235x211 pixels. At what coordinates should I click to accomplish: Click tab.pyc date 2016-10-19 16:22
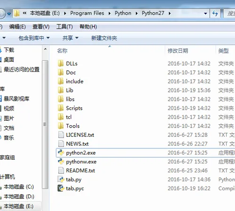pyautogui.click(x=189, y=188)
